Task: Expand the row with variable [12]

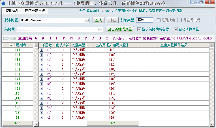Action: click(x=41, y=65)
